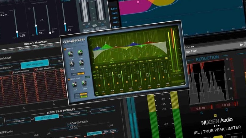
Task: Open the CLIPPER sub-module
Action: tap(103, 110)
